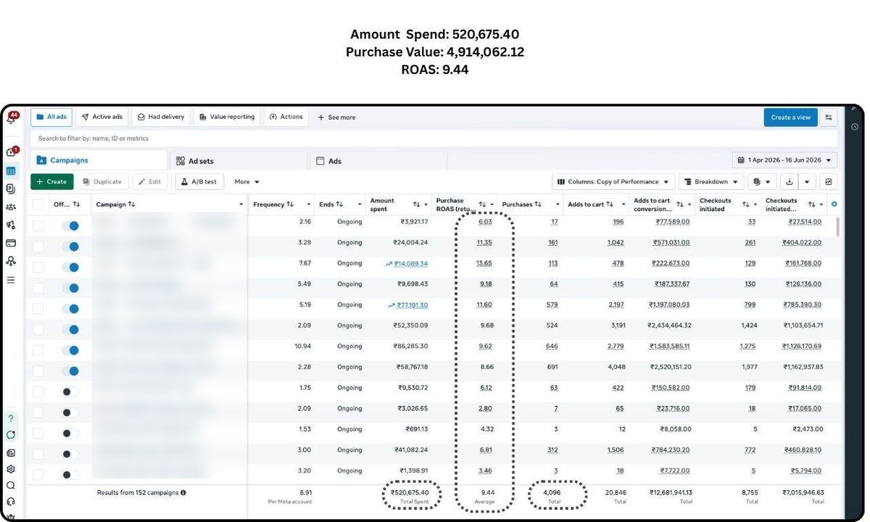Open the export options arrow dropdown
The image size is (870, 522).
pyautogui.click(x=807, y=182)
